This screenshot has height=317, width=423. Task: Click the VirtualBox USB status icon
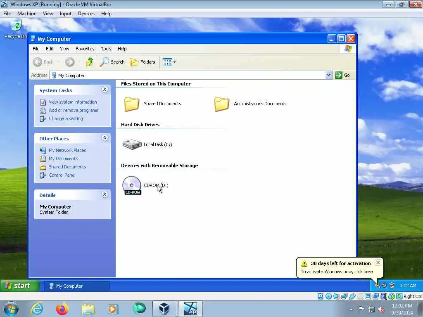coord(352,296)
